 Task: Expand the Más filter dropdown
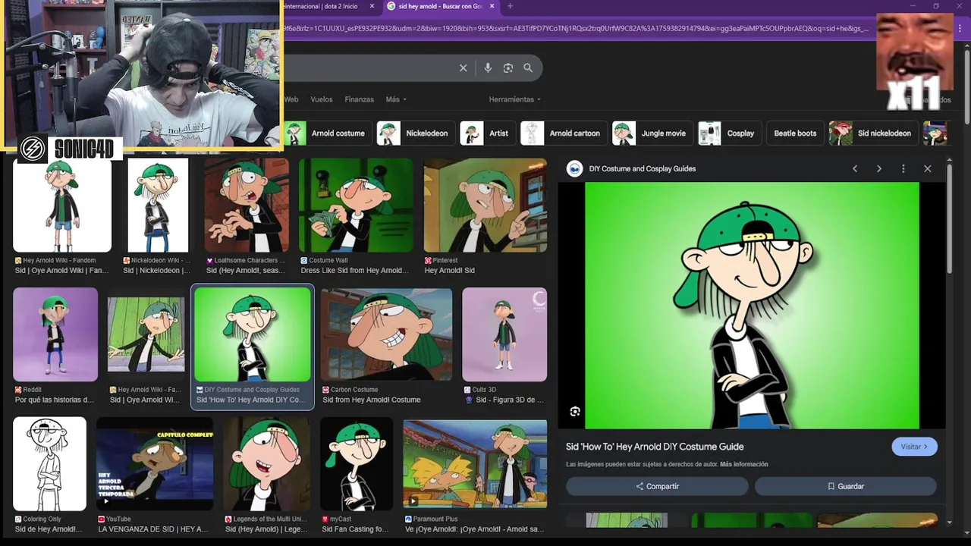[x=396, y=99]
